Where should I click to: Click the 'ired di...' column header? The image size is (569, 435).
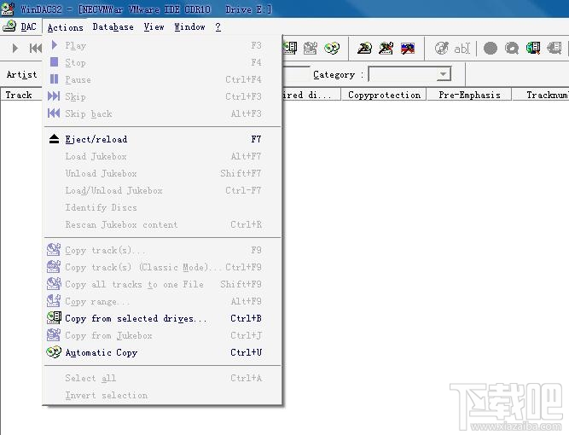click(x=311, y=95)
